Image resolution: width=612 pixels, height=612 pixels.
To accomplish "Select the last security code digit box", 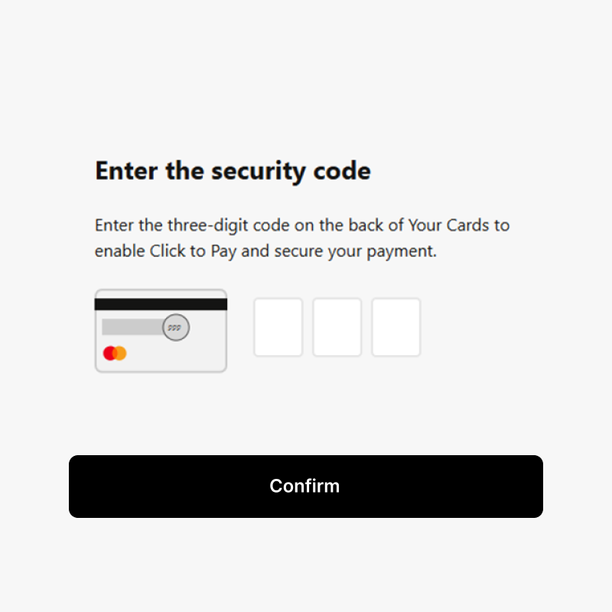I will click(x=396, y=327).
